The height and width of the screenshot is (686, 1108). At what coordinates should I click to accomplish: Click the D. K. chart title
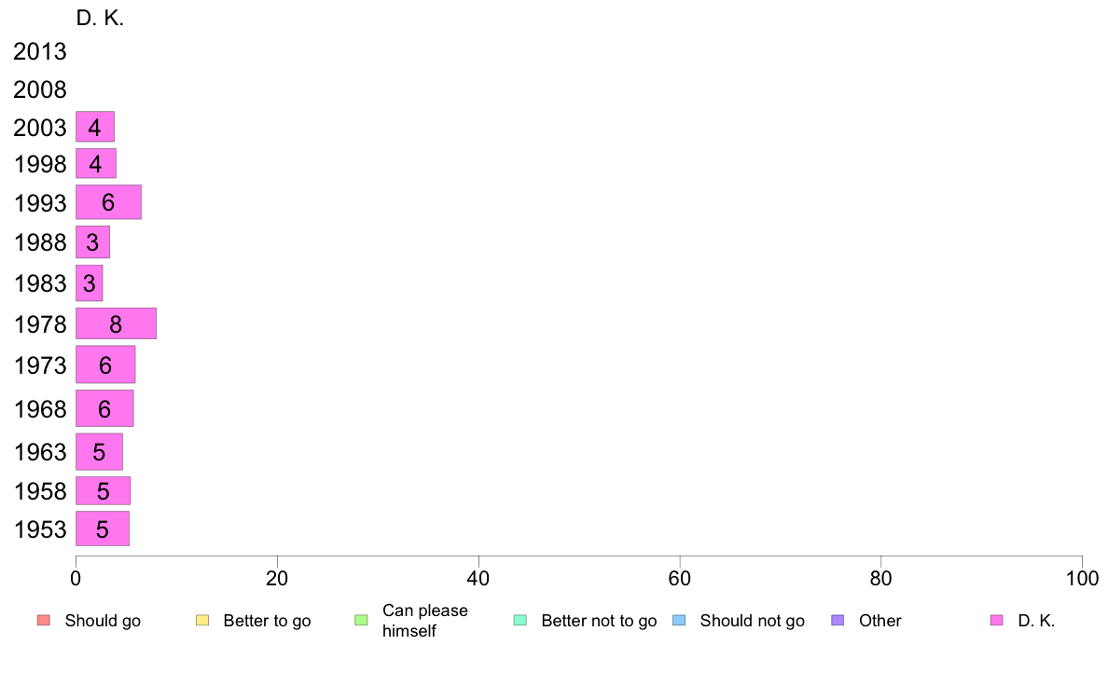(x=100, y=19)
